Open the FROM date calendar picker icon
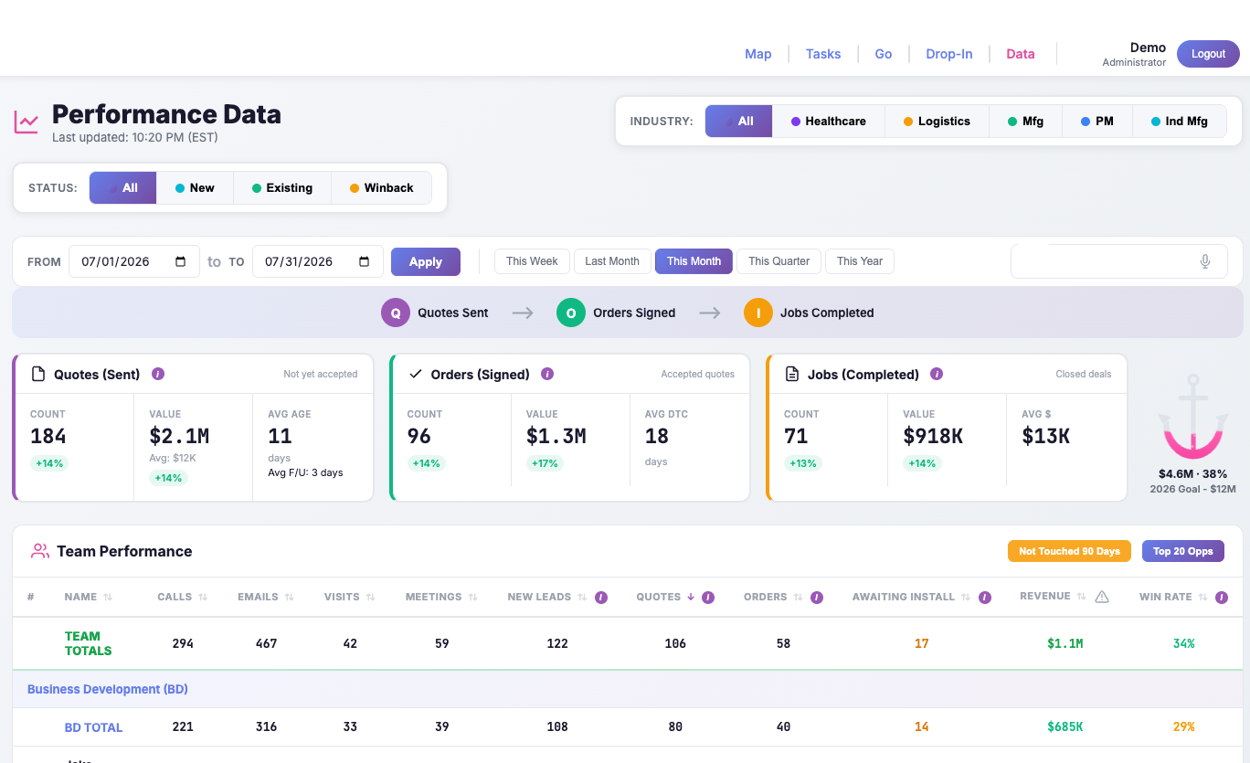The width and height of the screenshot is (1250, 763). coord(181,261)
